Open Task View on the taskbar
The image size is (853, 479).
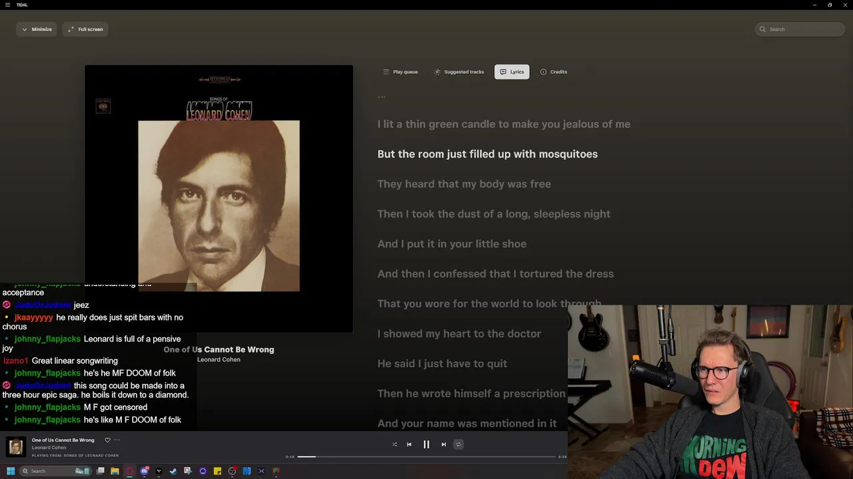[x=101, y=471]
